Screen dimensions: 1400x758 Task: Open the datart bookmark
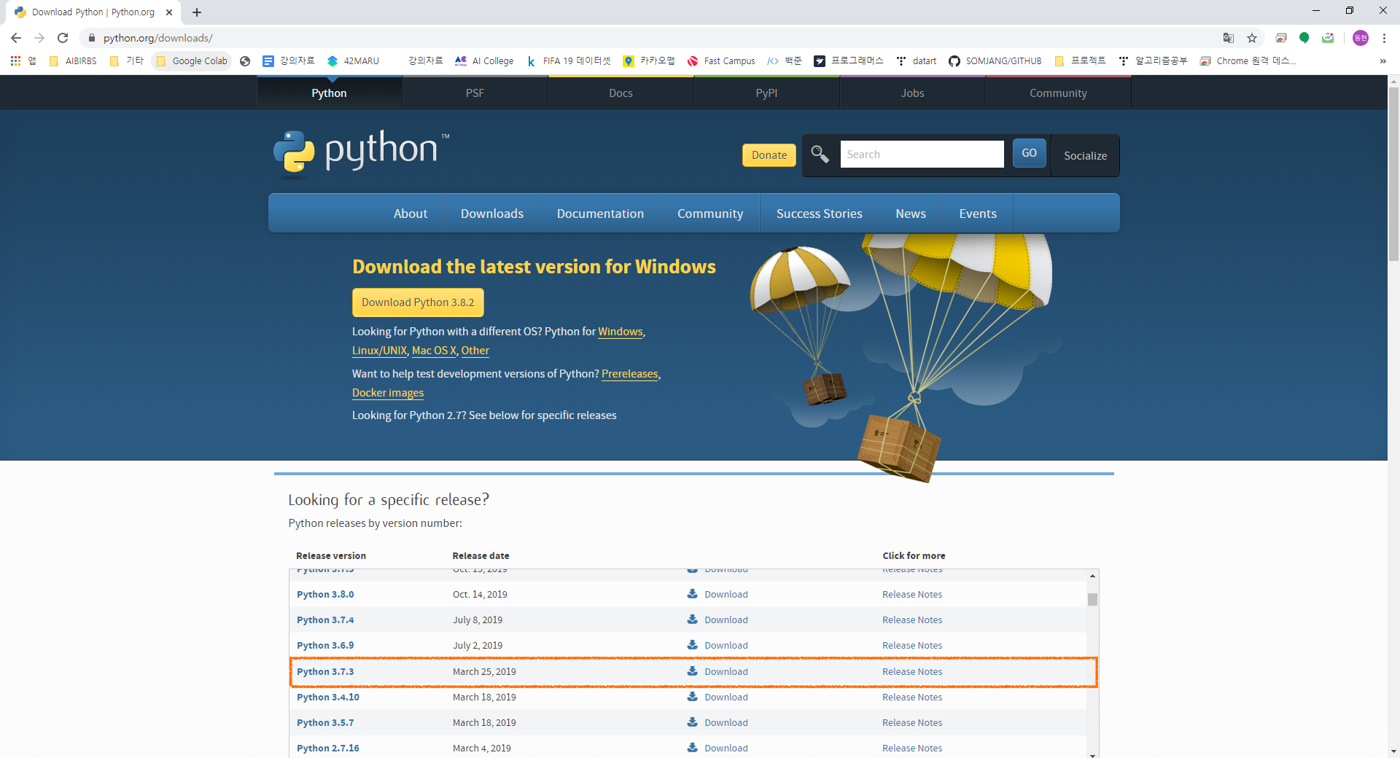(917, 61)
